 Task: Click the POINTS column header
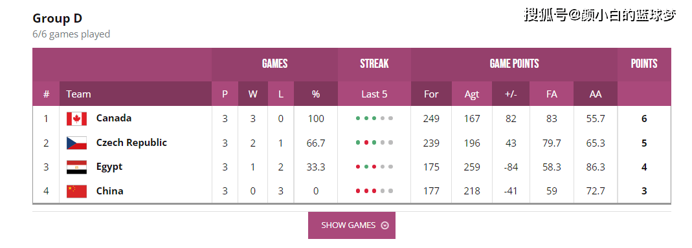tap(644, 64)
